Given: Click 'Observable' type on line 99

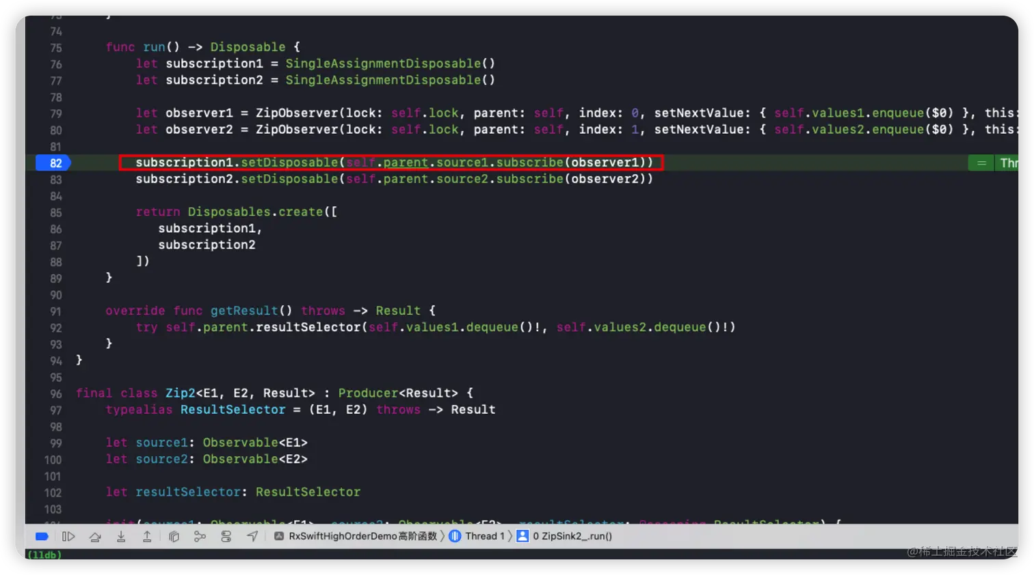Looking at the screenshot, I should click(241, 443).
